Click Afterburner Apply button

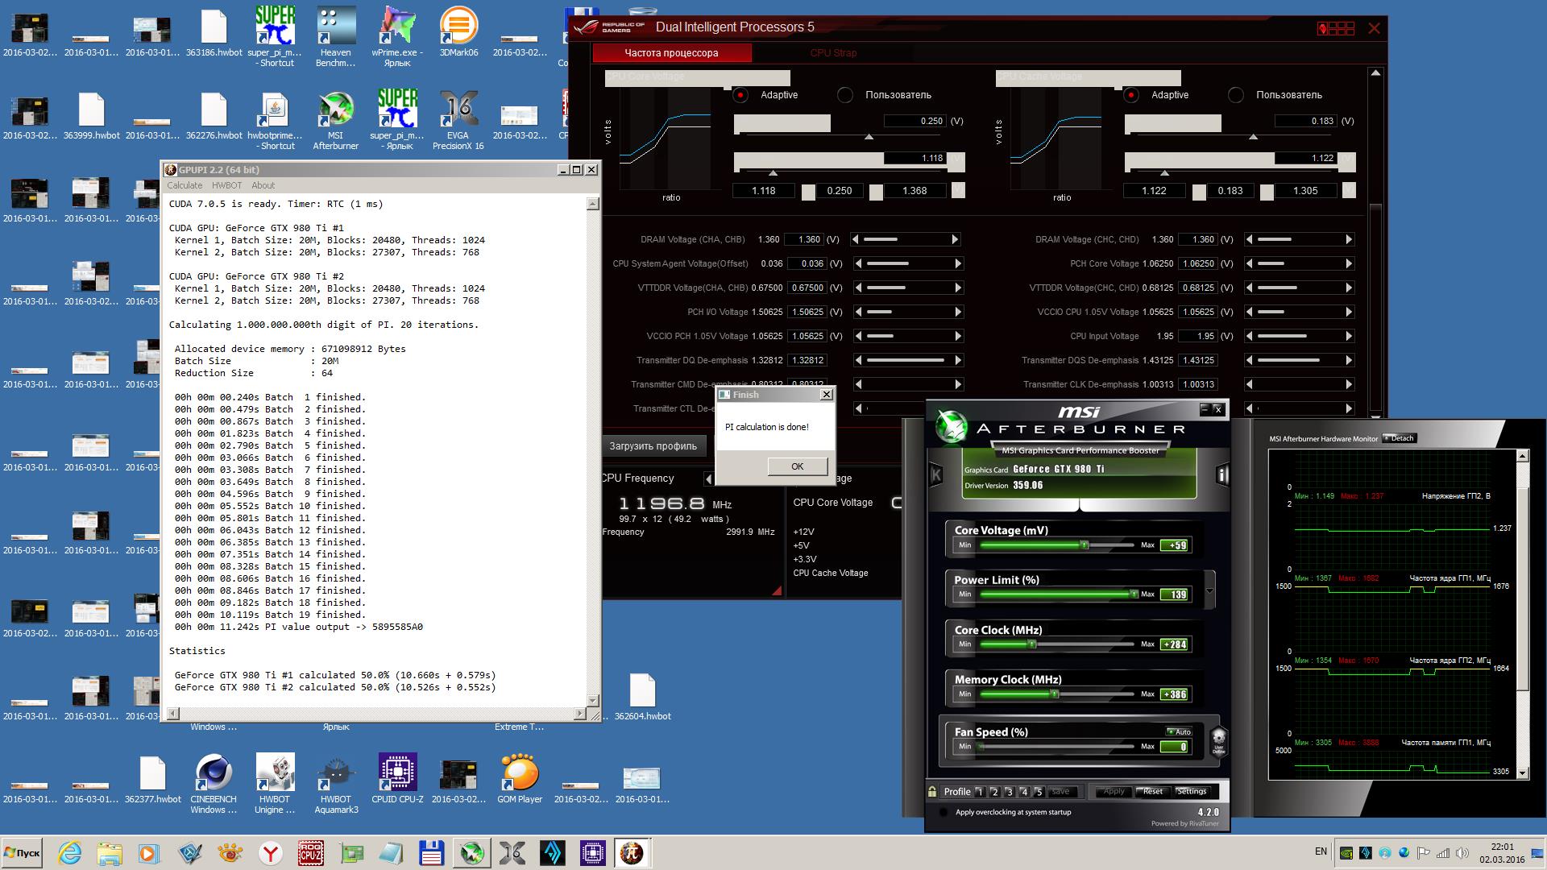[1114, 791]
